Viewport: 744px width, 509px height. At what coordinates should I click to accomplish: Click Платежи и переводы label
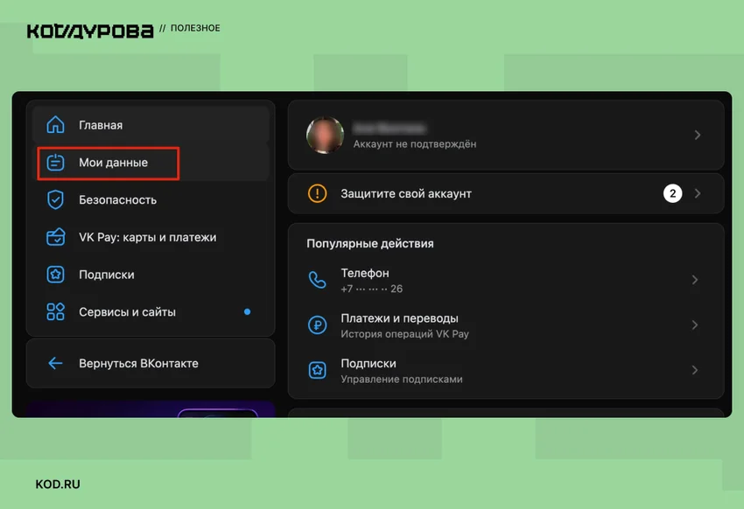399,318
